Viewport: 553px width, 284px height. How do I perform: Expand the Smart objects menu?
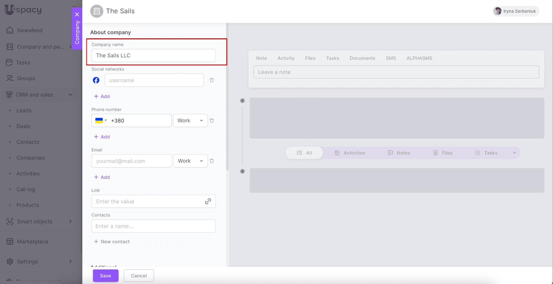click(70, 222)
